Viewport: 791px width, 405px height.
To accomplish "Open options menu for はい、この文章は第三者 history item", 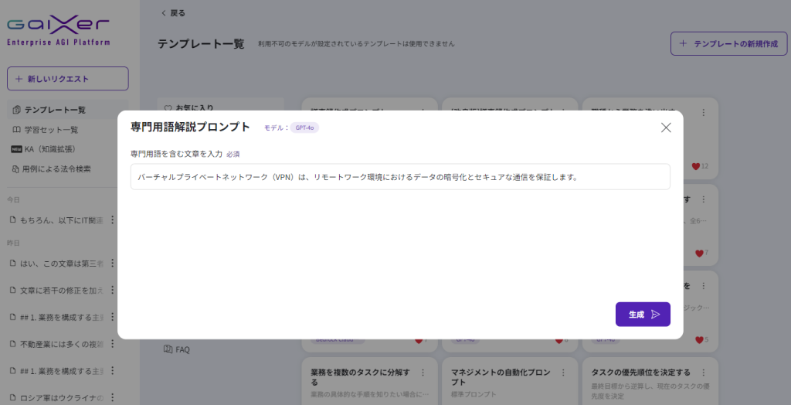I will (112, 264).
